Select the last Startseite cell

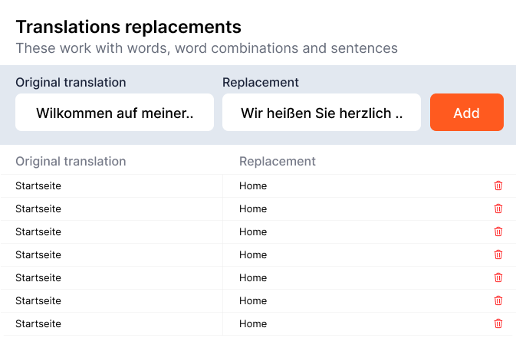tap(38, 323)
